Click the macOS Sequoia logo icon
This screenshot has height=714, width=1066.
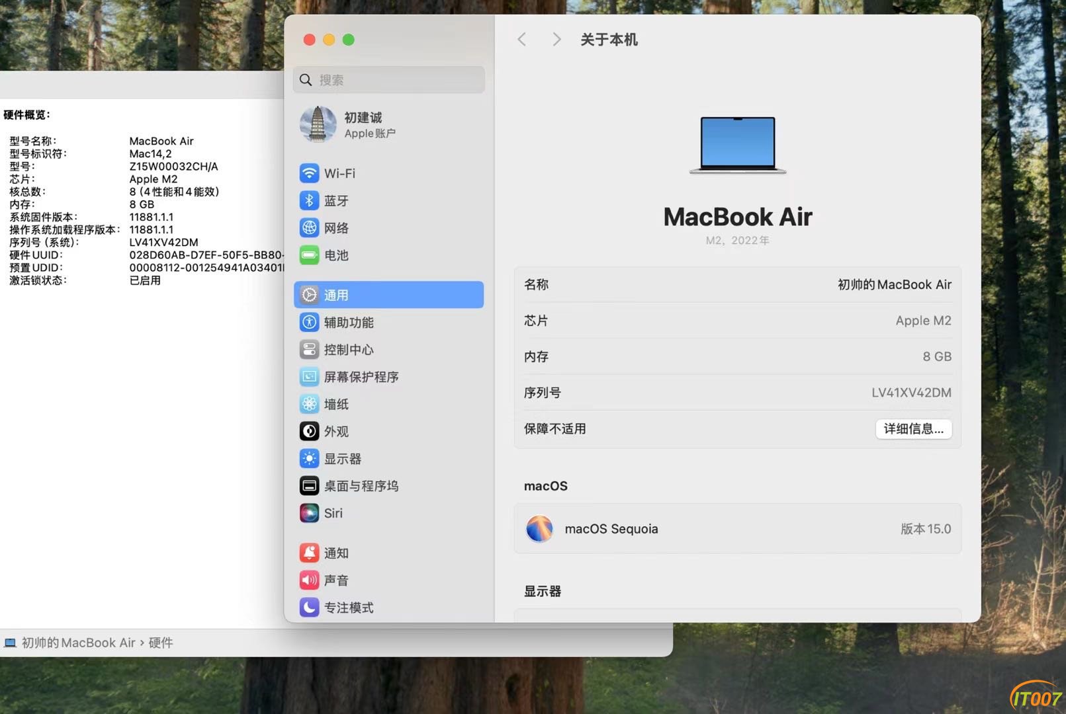(x=539, y=529)
